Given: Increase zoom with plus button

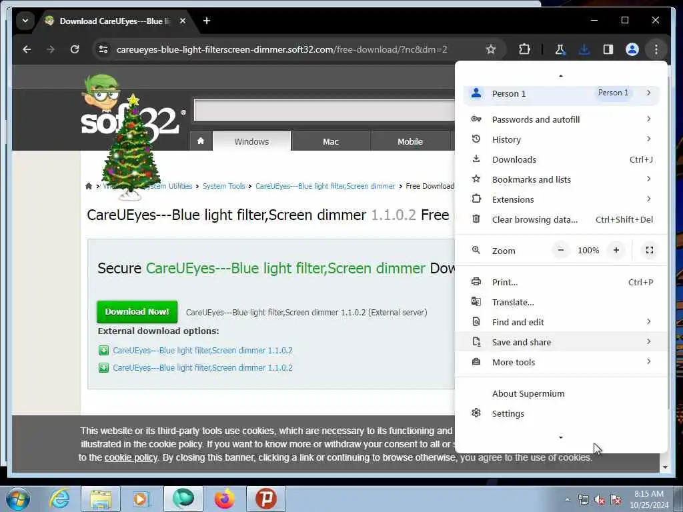Looking at the screenshot, I should (x=616, y=251).
